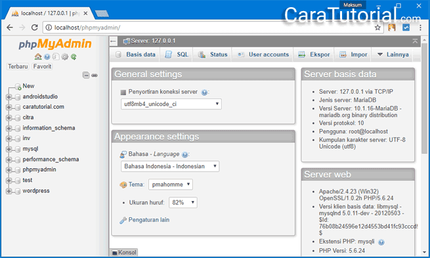Click the phpMyAdmin home icon
Image resolution: width=430 pixels, height=258 pixels.
coord(38,56)
